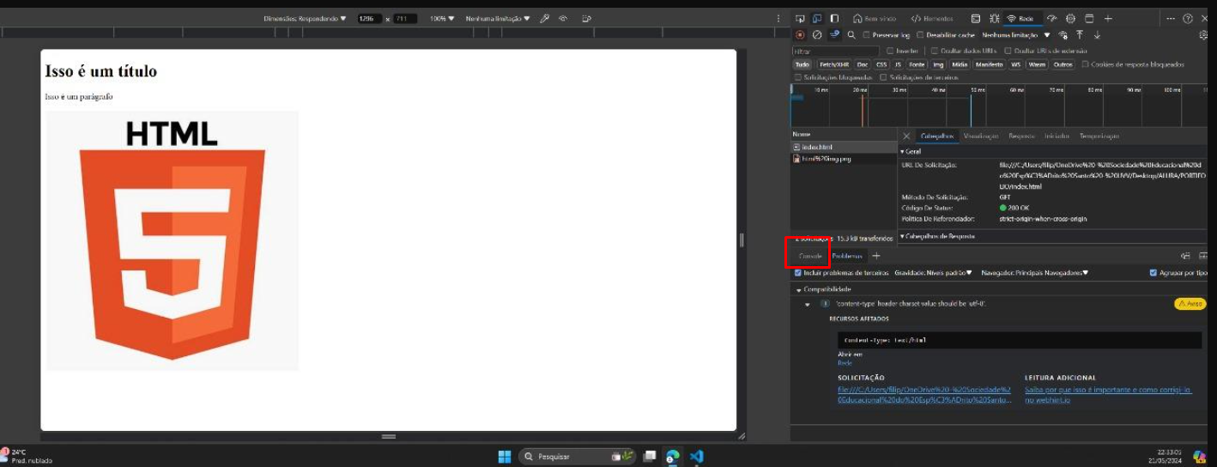This screenshot has width=1217, height=467.
Task: Collapse the content-type header issue
Action: pos(808,304)
